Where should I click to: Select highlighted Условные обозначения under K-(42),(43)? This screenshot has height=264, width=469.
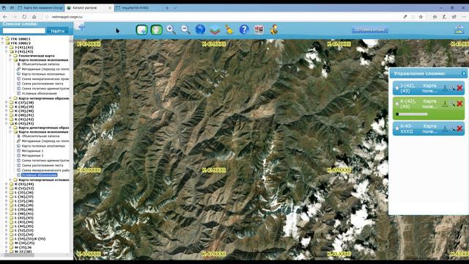coord(39,175)
